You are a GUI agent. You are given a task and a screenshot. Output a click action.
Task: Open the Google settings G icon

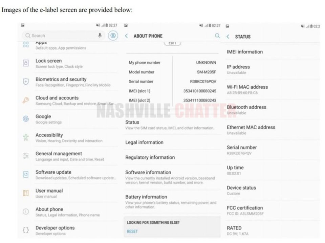pyautogui.click(x=26, y=119)
